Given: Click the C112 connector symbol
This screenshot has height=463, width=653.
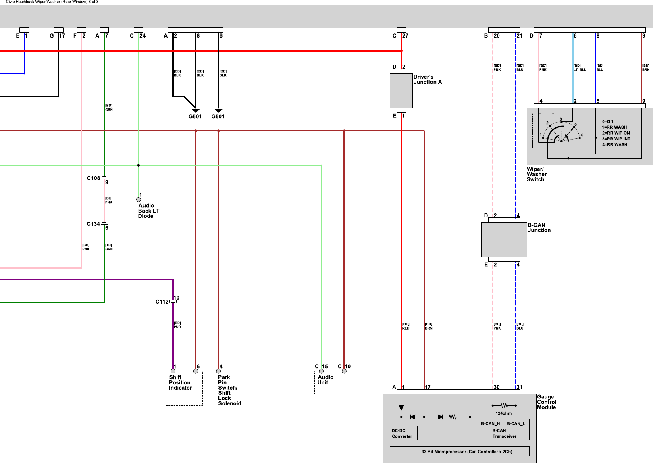Looking at the screenshot, I should (x=173, y=302).
